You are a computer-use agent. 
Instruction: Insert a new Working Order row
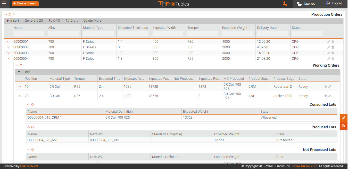coord(24,72)
